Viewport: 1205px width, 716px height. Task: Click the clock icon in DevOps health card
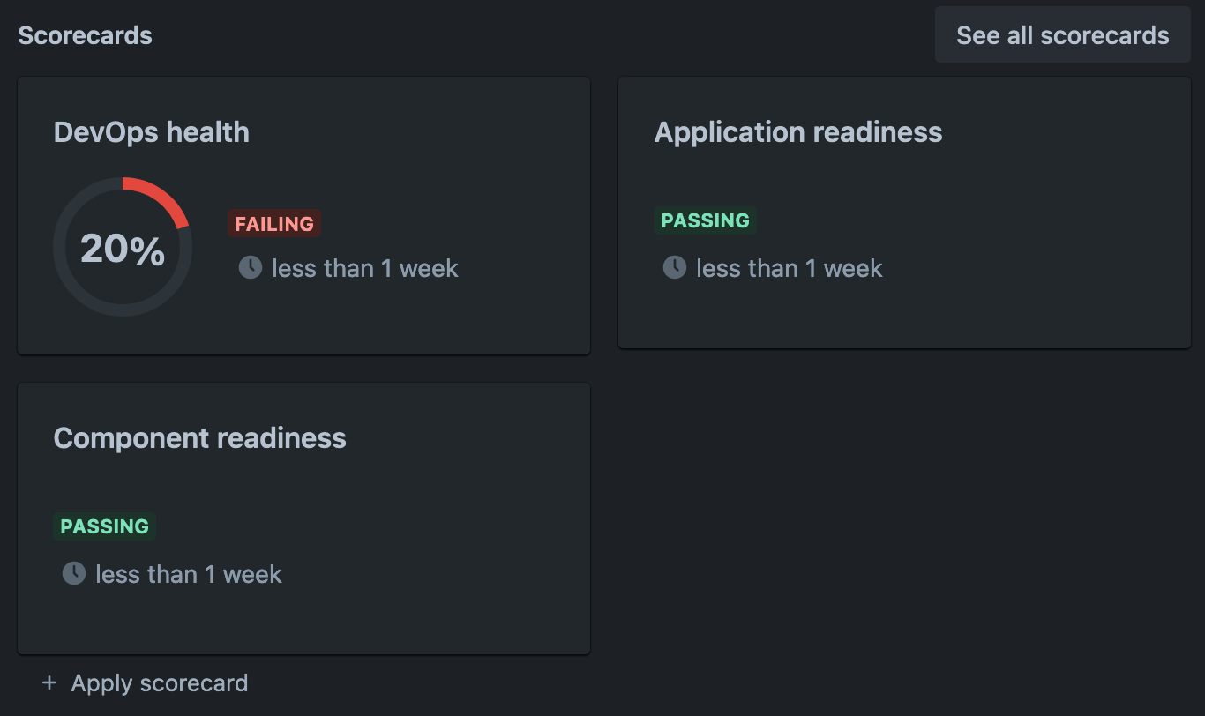click(x=251, y=267)
